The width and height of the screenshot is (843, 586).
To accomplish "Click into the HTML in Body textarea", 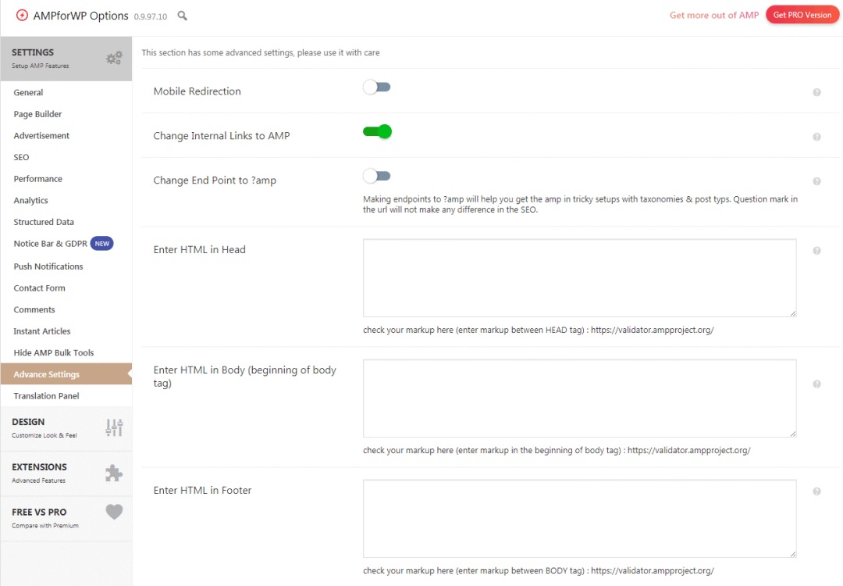I will pyautogui.click(x=579, y=398).
